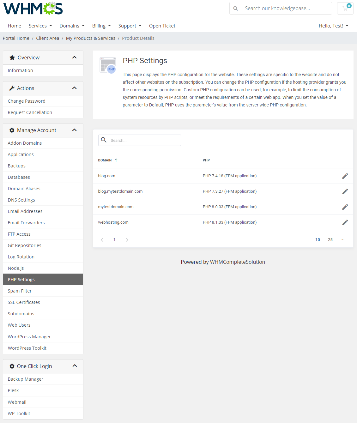Open the shopping cart icon
357x423 pixels.
tap(345, 9)
